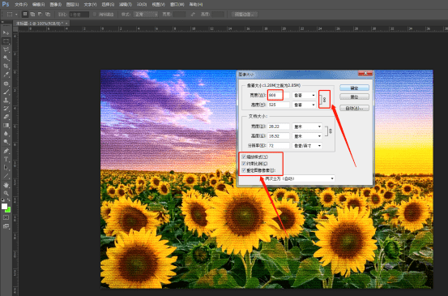Confirm with the 确定 (OK) button

coord(354,88)
